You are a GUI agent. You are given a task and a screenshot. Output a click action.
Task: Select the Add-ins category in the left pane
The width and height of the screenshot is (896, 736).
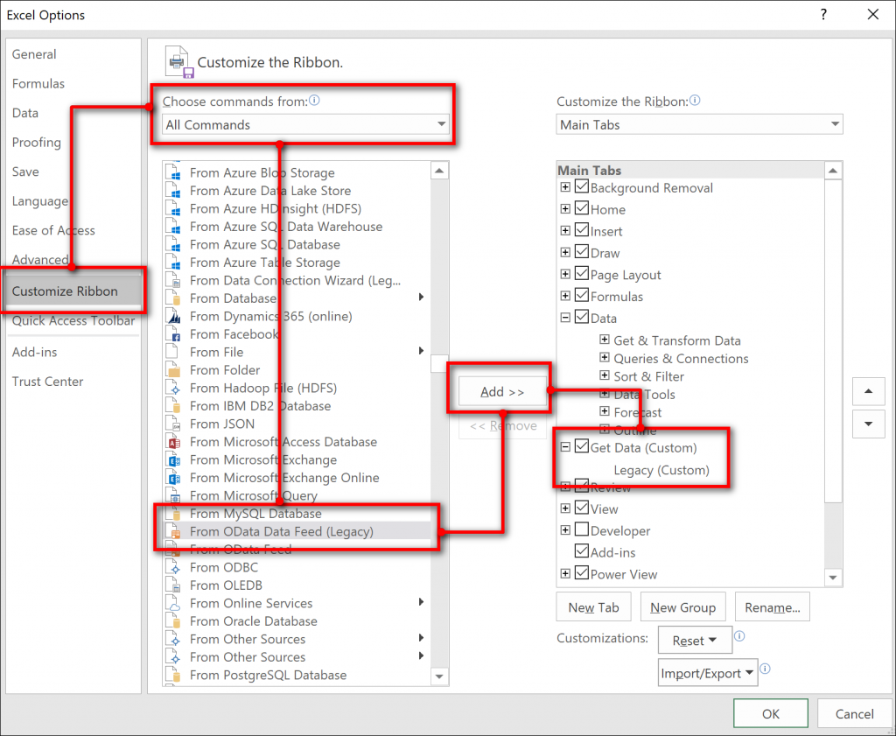point(35,352)
